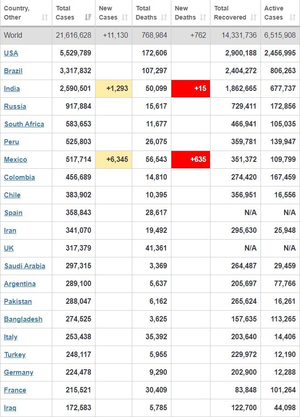Click Total Recovered sort arrows
The height and width of the screenshot is (417, 300).
(x=254, y=17)
